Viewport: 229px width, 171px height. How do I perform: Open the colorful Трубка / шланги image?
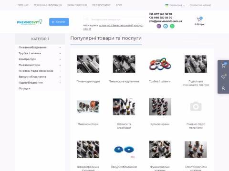coord(160,64)
